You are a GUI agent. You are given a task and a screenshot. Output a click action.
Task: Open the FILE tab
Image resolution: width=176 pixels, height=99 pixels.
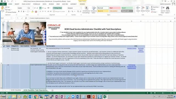click(3, 4)
